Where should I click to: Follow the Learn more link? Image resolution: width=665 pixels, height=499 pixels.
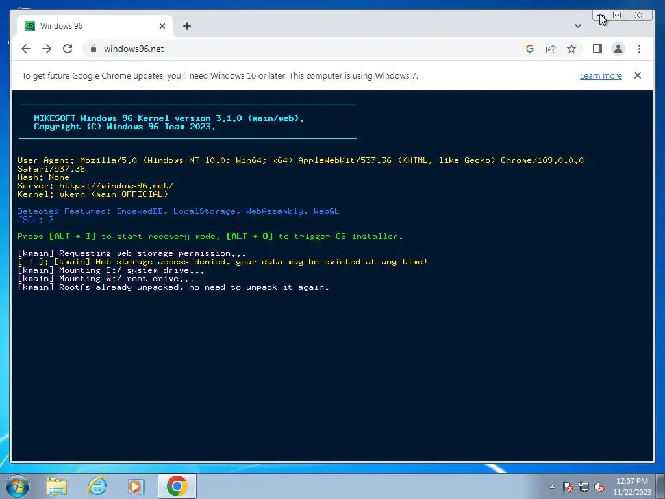click(601, 75)
